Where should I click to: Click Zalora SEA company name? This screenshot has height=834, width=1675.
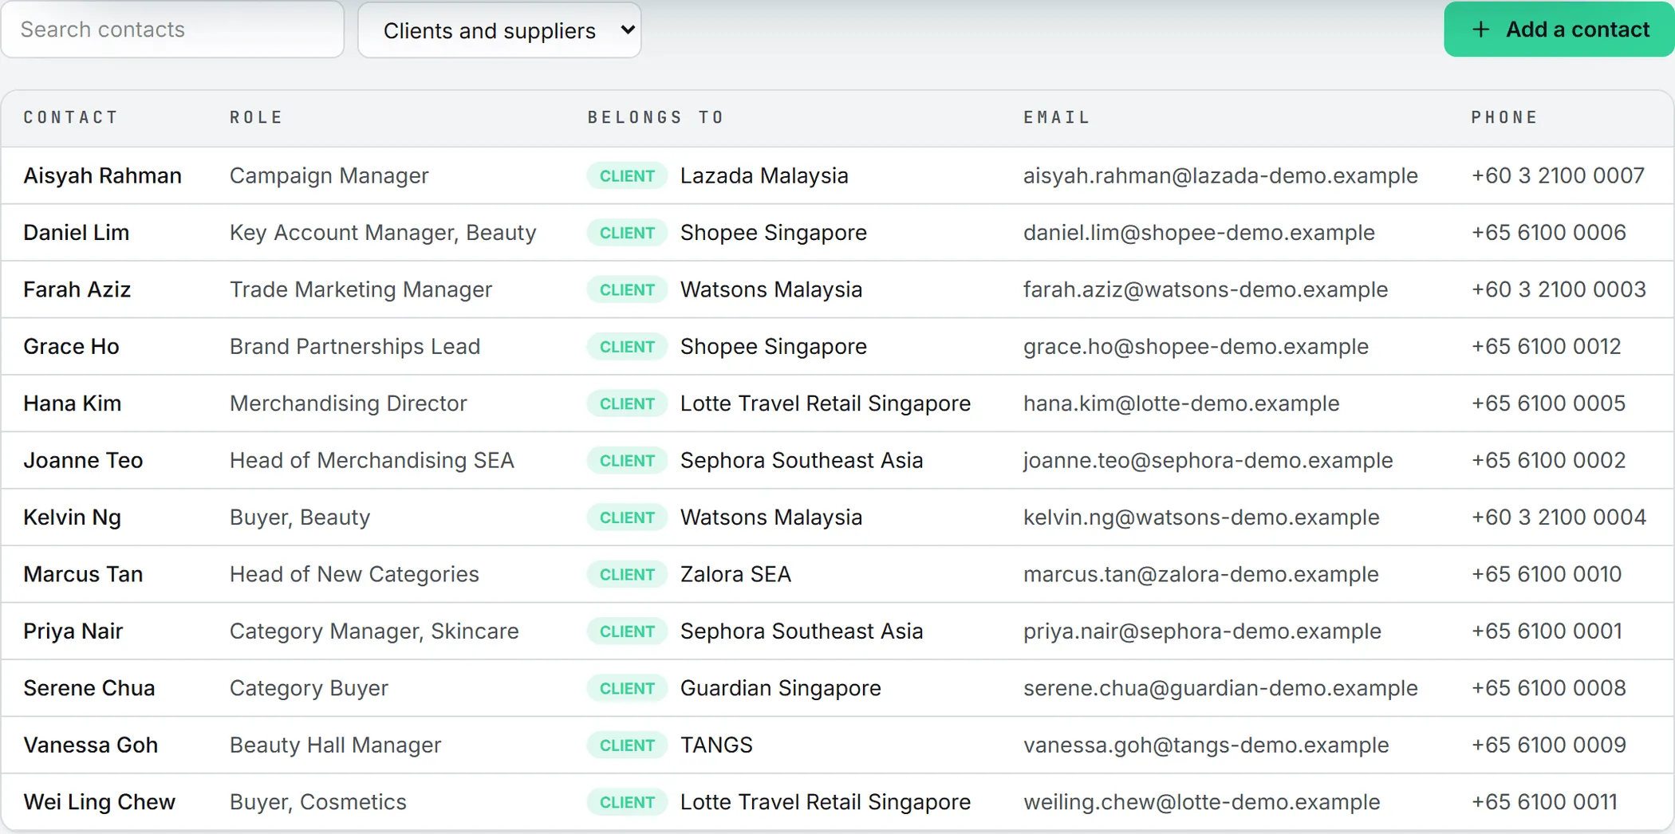pos(735,574)
